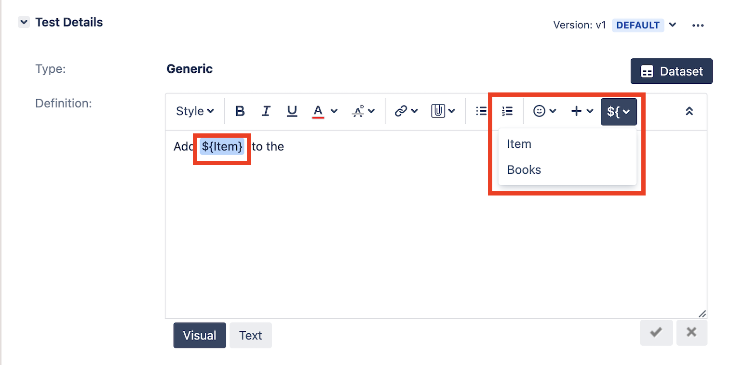This screenshot has height=365, width=730.
Task: Collapse the Test Details section
Action: coord(23,22)
